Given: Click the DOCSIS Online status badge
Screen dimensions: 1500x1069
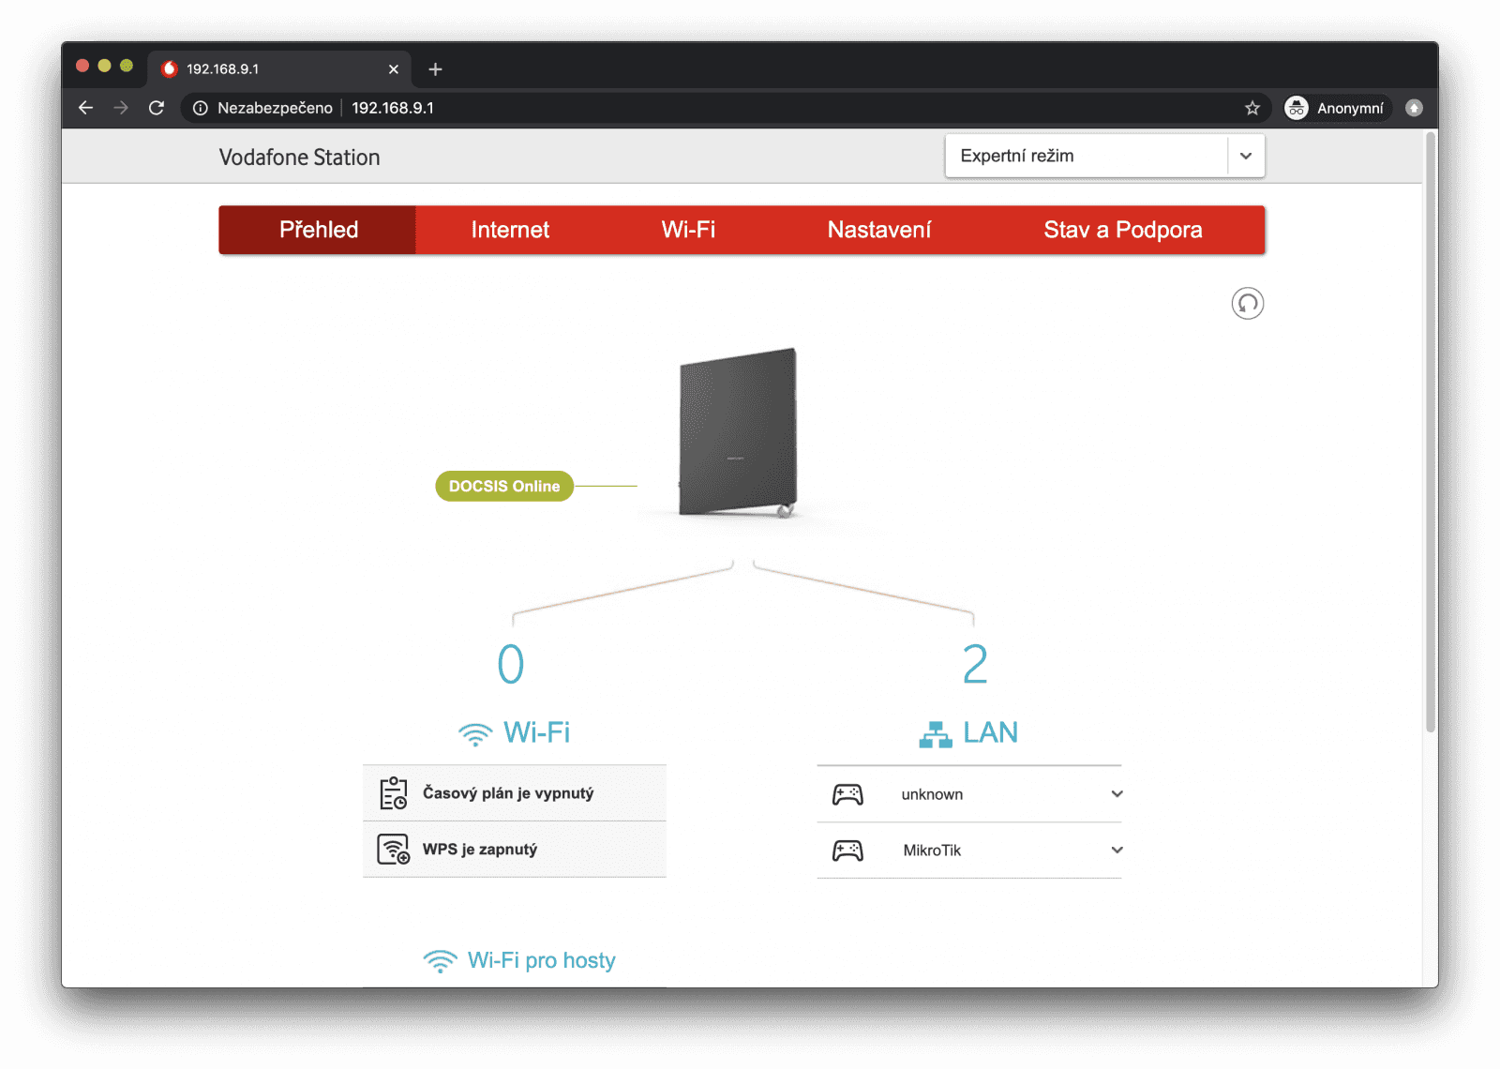Looking at the screenshot, I should [x=504, y=486].
